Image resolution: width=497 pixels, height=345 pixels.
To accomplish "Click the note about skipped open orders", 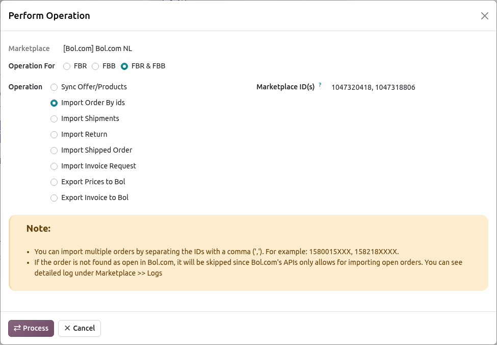I will [x=248, y=267].
